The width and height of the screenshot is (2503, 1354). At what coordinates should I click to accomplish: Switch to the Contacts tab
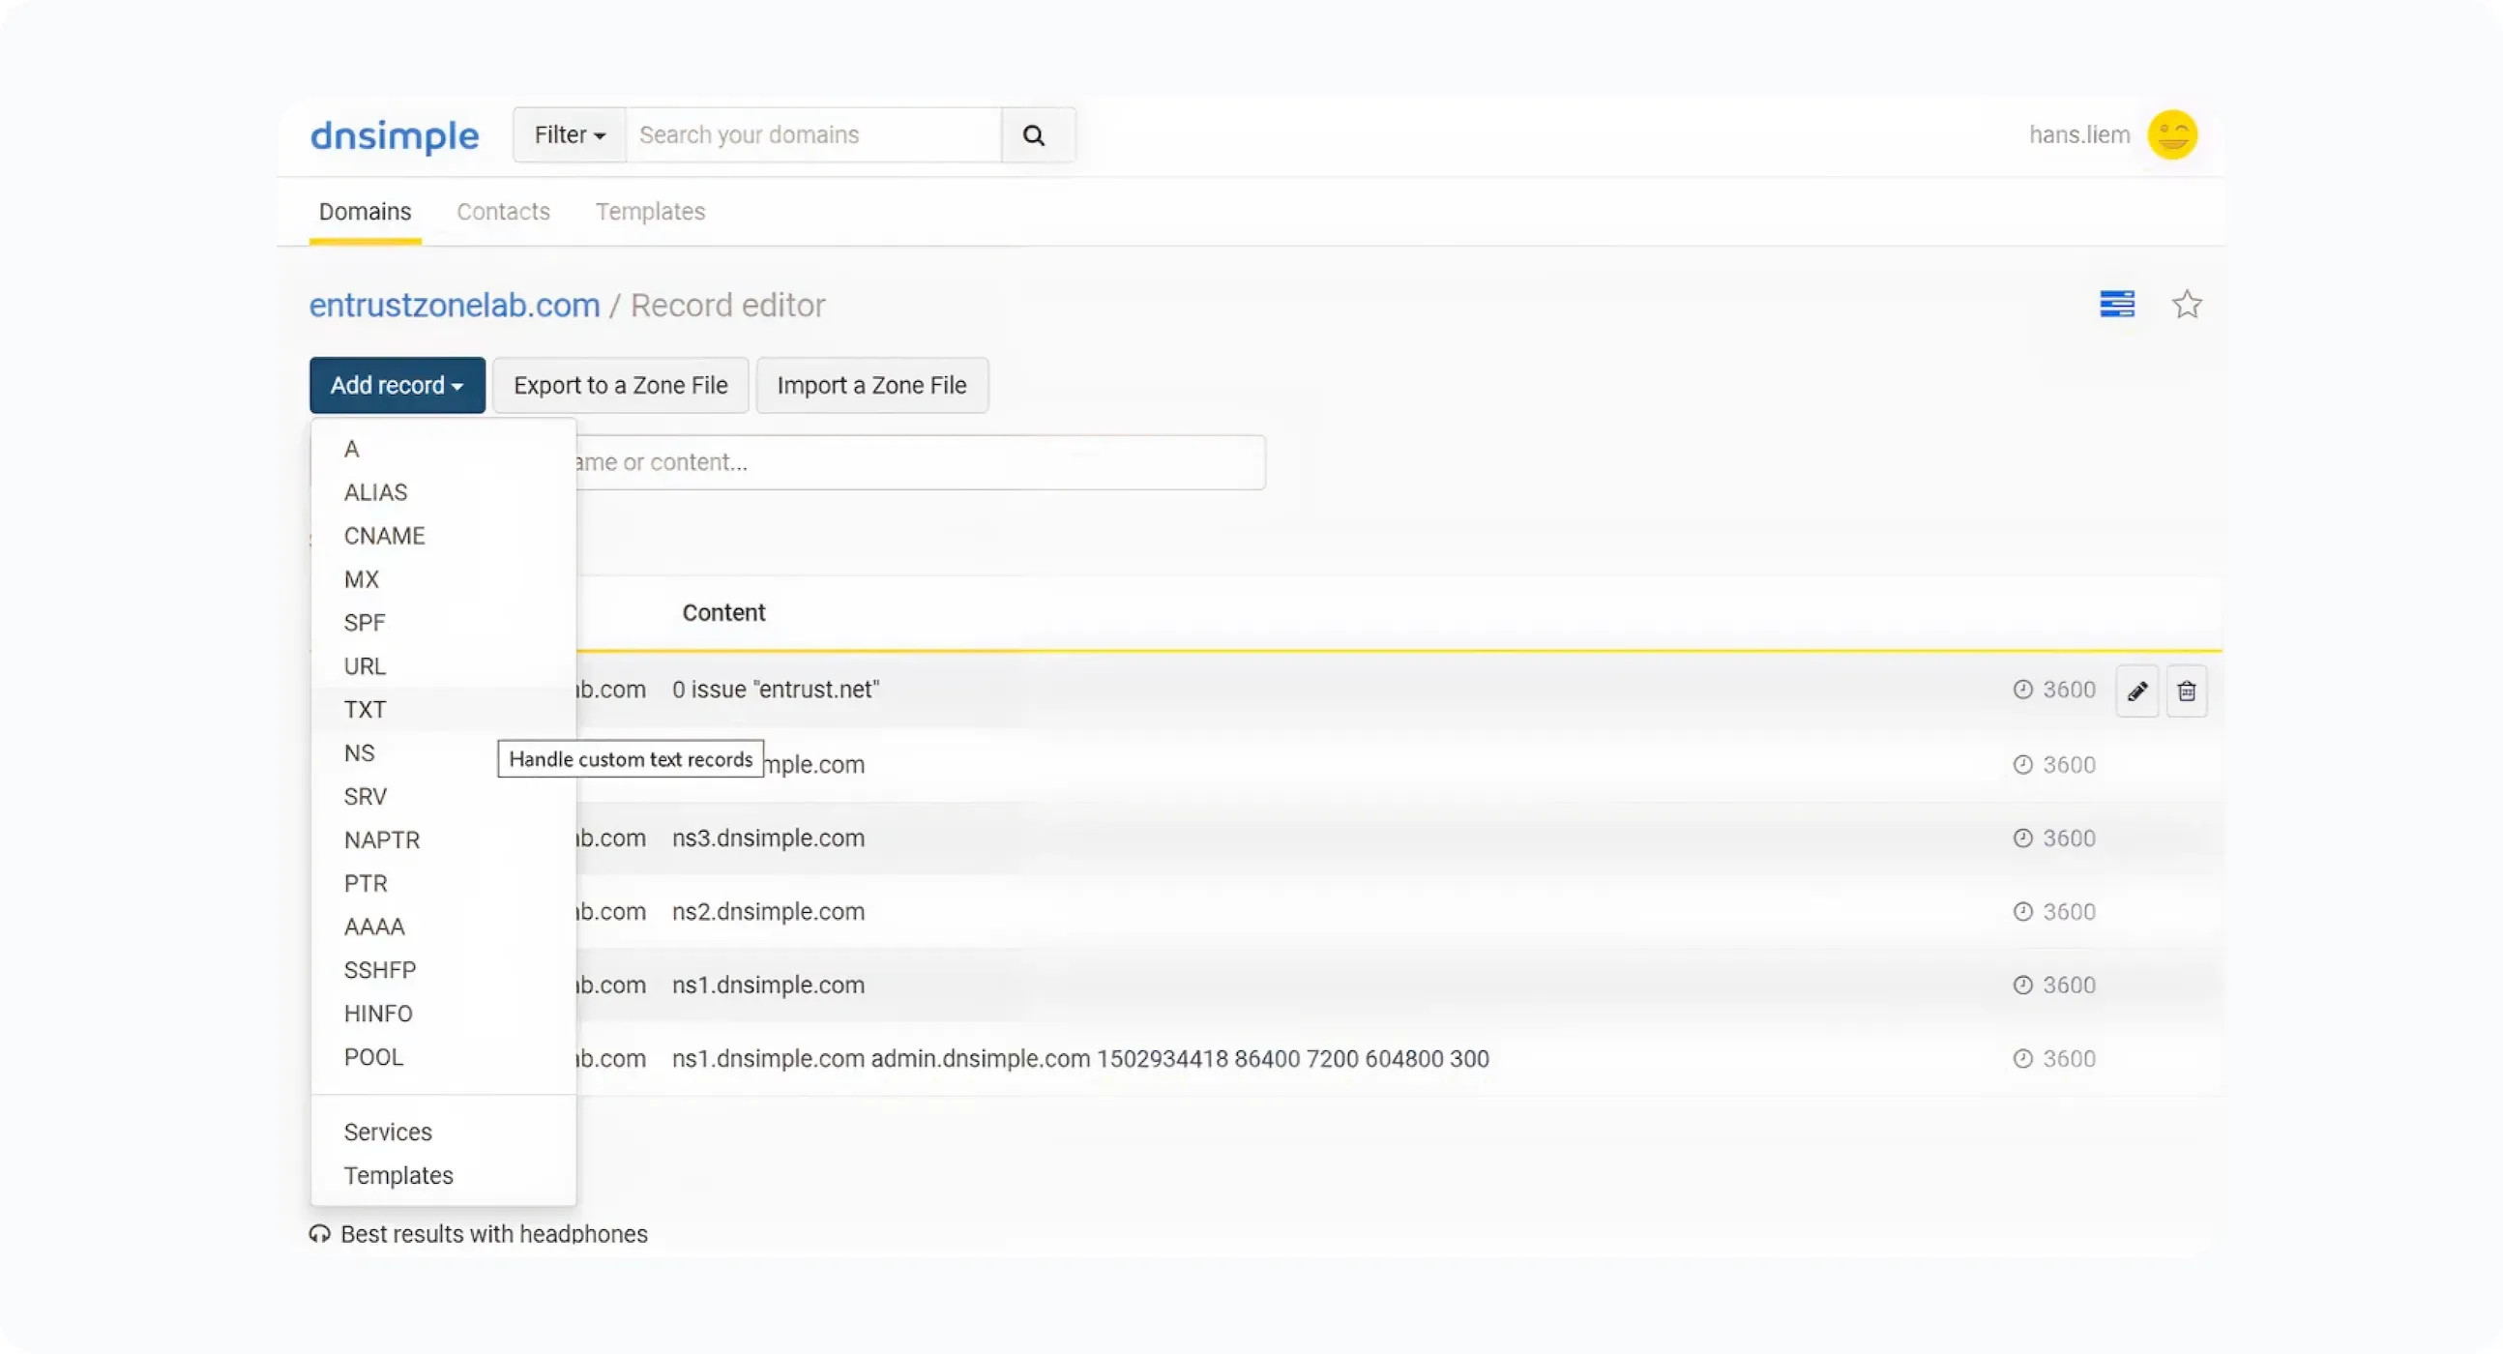(x=502, y=212)
